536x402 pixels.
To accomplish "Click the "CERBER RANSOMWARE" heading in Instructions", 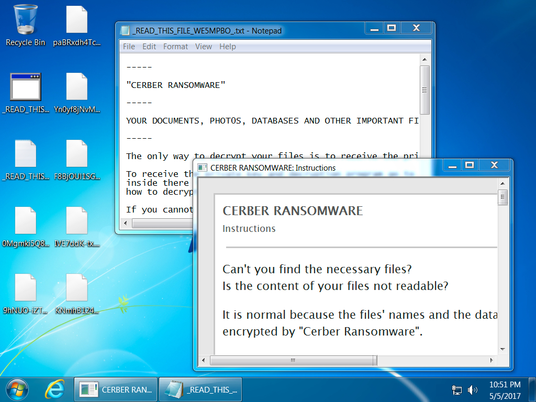I will point(293,211).
